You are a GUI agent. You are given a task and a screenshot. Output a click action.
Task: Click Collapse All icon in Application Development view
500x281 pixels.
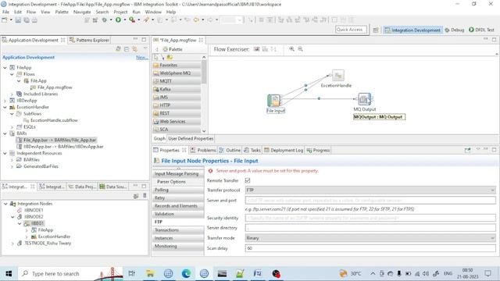tap(127, 48)
